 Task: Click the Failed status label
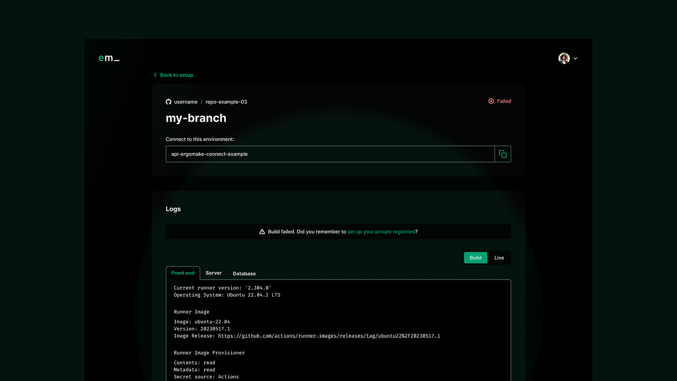pos(504,101)
